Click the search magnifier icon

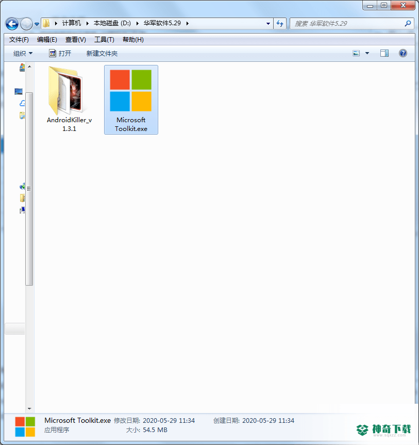point(408,24)
